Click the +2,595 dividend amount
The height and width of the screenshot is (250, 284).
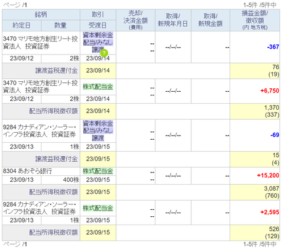[x=270, y=212]
